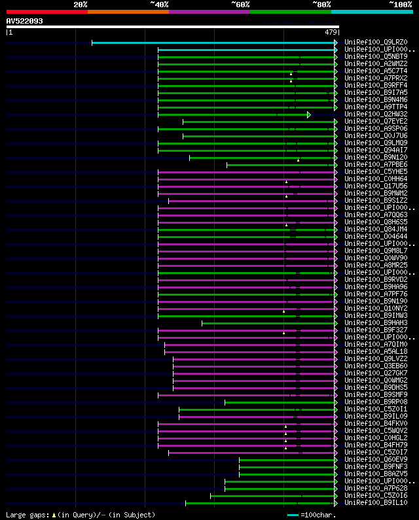Click the start tick of the C5Z0I6 alignment
This screenshot has height=520, width=419.
click(x=211, y=496)
